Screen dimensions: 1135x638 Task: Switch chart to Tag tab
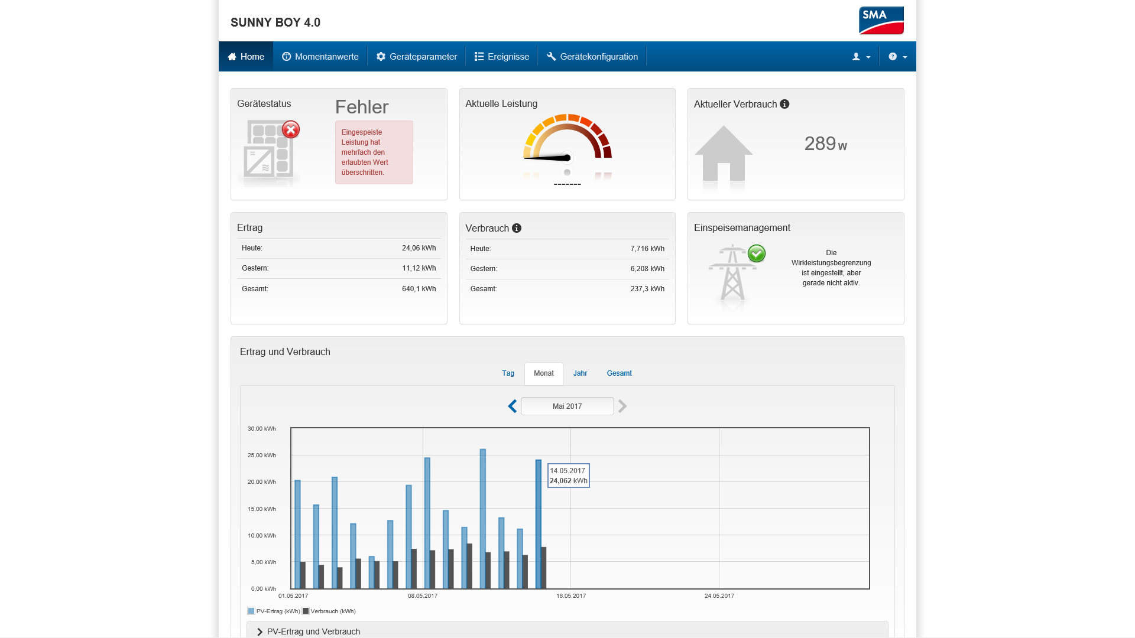point(508,373)
